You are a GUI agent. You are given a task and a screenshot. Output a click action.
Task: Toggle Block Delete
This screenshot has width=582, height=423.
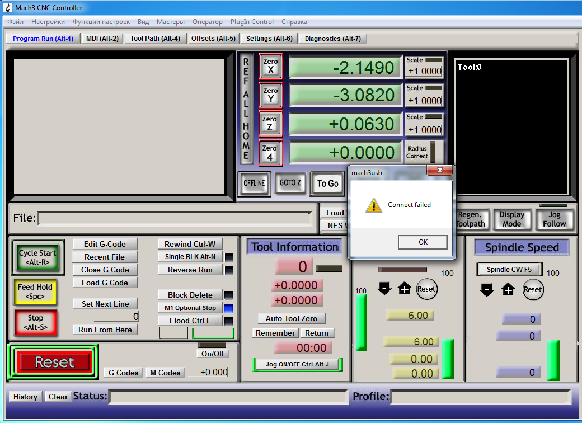[190, 295]
